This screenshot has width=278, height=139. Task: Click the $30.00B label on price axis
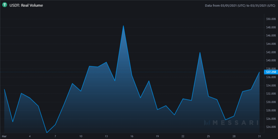coord(271,102)
